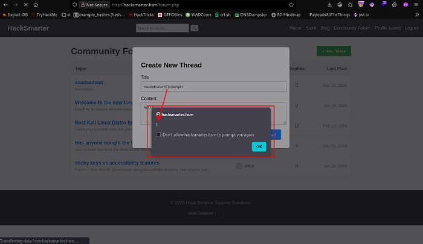Click Logout in the site navigation
Screen dimensions: 423x244
(412, 28)
